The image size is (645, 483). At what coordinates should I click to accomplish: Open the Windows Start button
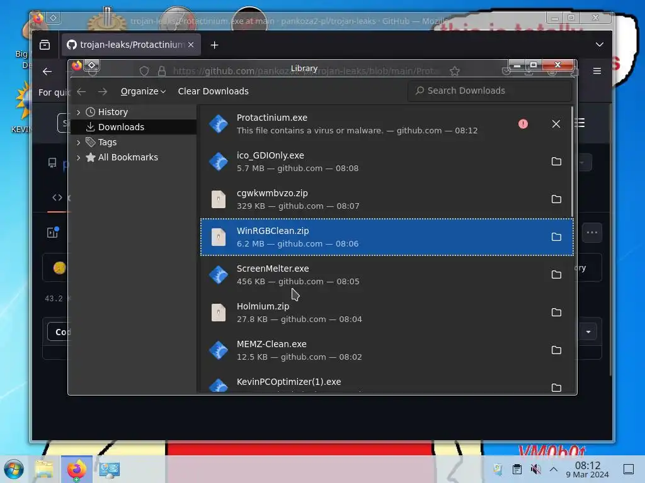click(14, 469)
